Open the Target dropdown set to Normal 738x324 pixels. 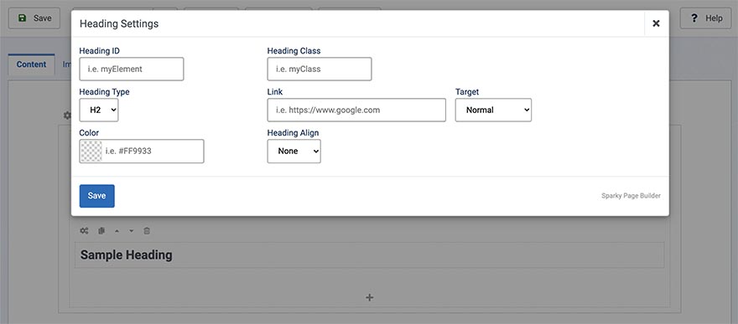coord(493,110)
